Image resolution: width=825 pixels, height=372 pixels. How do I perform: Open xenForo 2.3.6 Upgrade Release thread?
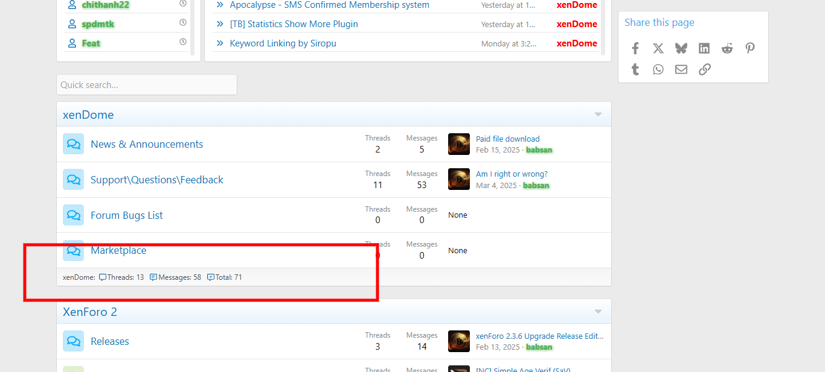coord(539,336)
